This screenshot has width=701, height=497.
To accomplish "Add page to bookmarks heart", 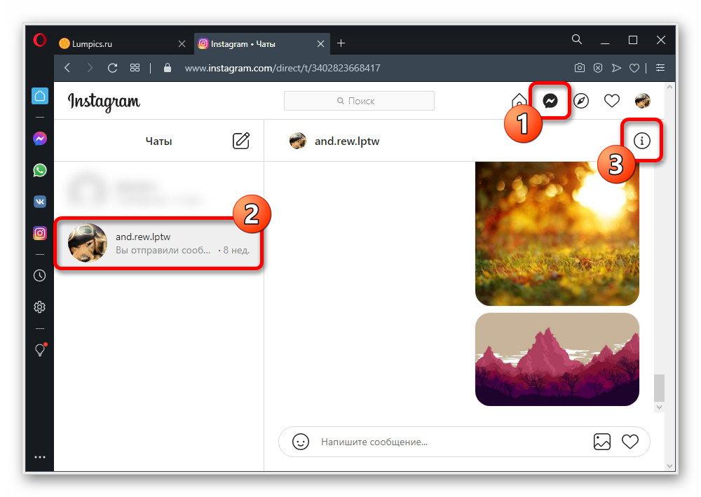I will (634, 69).
